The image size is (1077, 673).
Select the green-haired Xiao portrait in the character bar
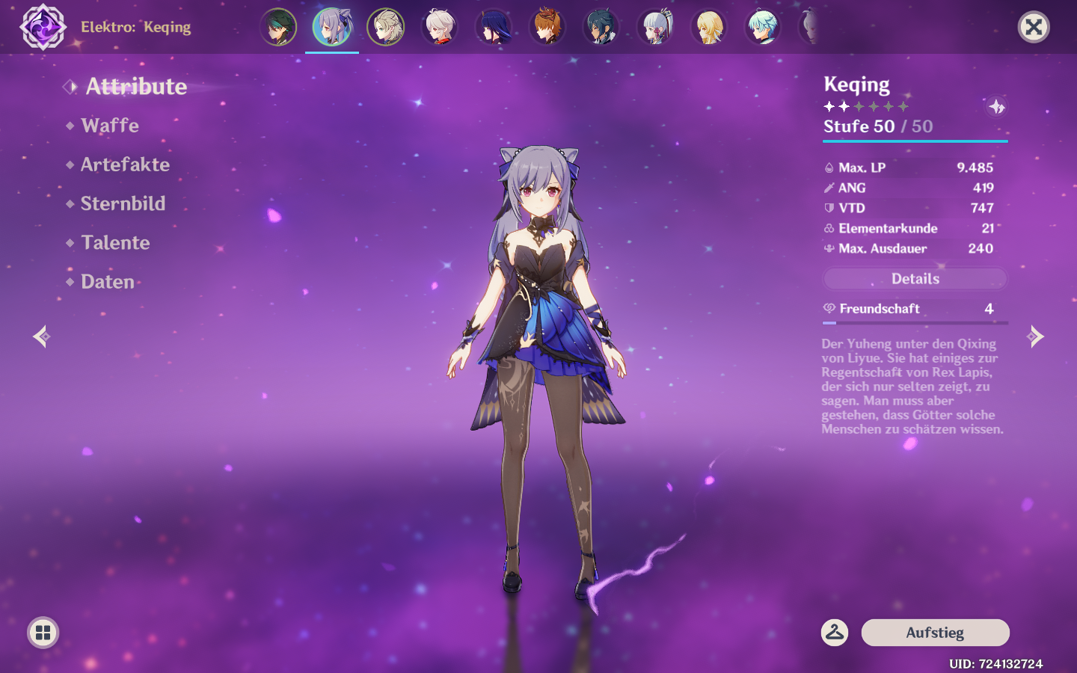[x=278, y=28]
